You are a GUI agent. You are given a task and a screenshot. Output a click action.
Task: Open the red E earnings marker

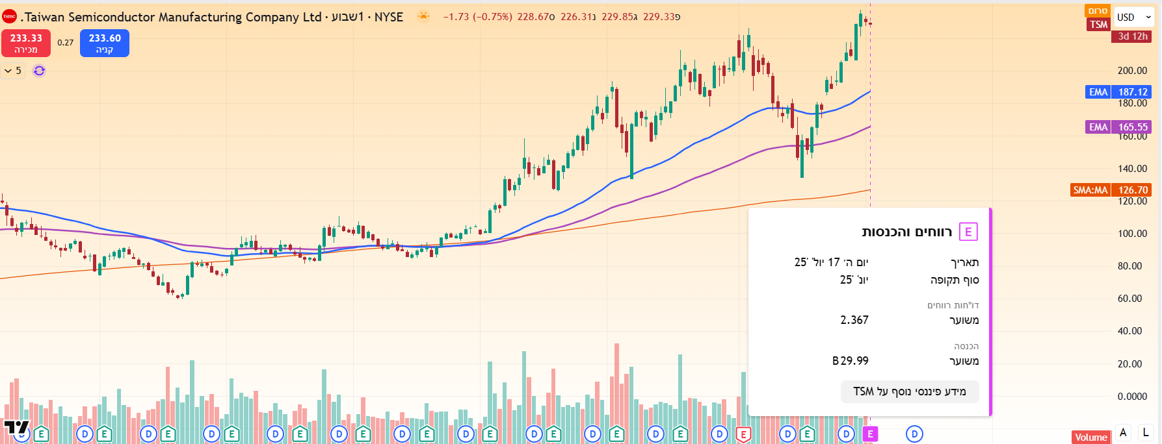(743, 434)
